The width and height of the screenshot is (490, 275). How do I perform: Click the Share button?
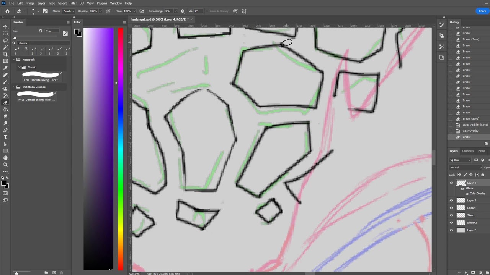click(482, 11)
